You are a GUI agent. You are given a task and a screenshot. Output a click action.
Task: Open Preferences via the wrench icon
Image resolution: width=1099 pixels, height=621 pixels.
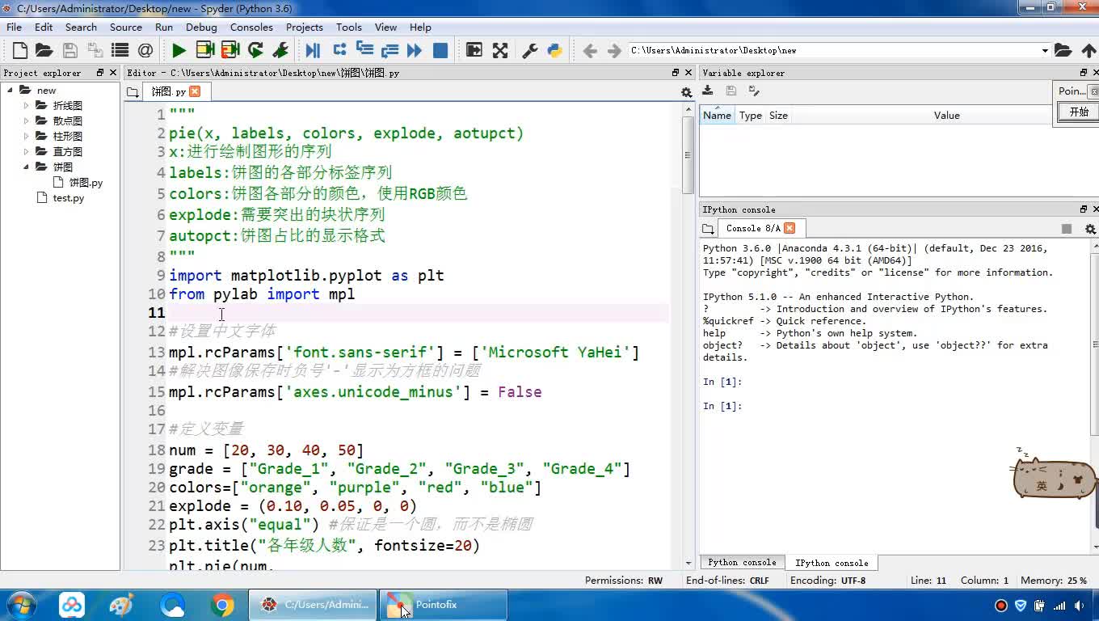click(x=530, y=50)
